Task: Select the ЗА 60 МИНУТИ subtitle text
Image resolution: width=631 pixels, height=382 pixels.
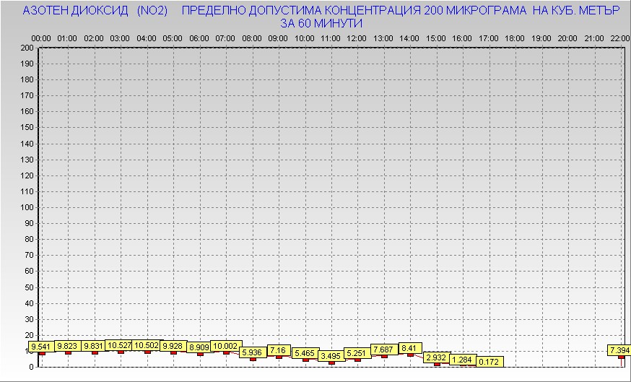Action: 321,23
